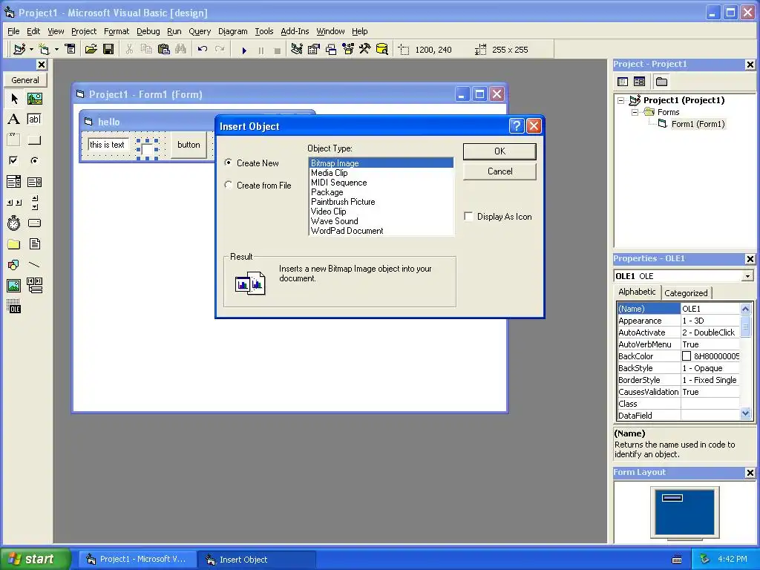Select the Create from File option
This screenshot has height=570, width=760.
point(229,185)
